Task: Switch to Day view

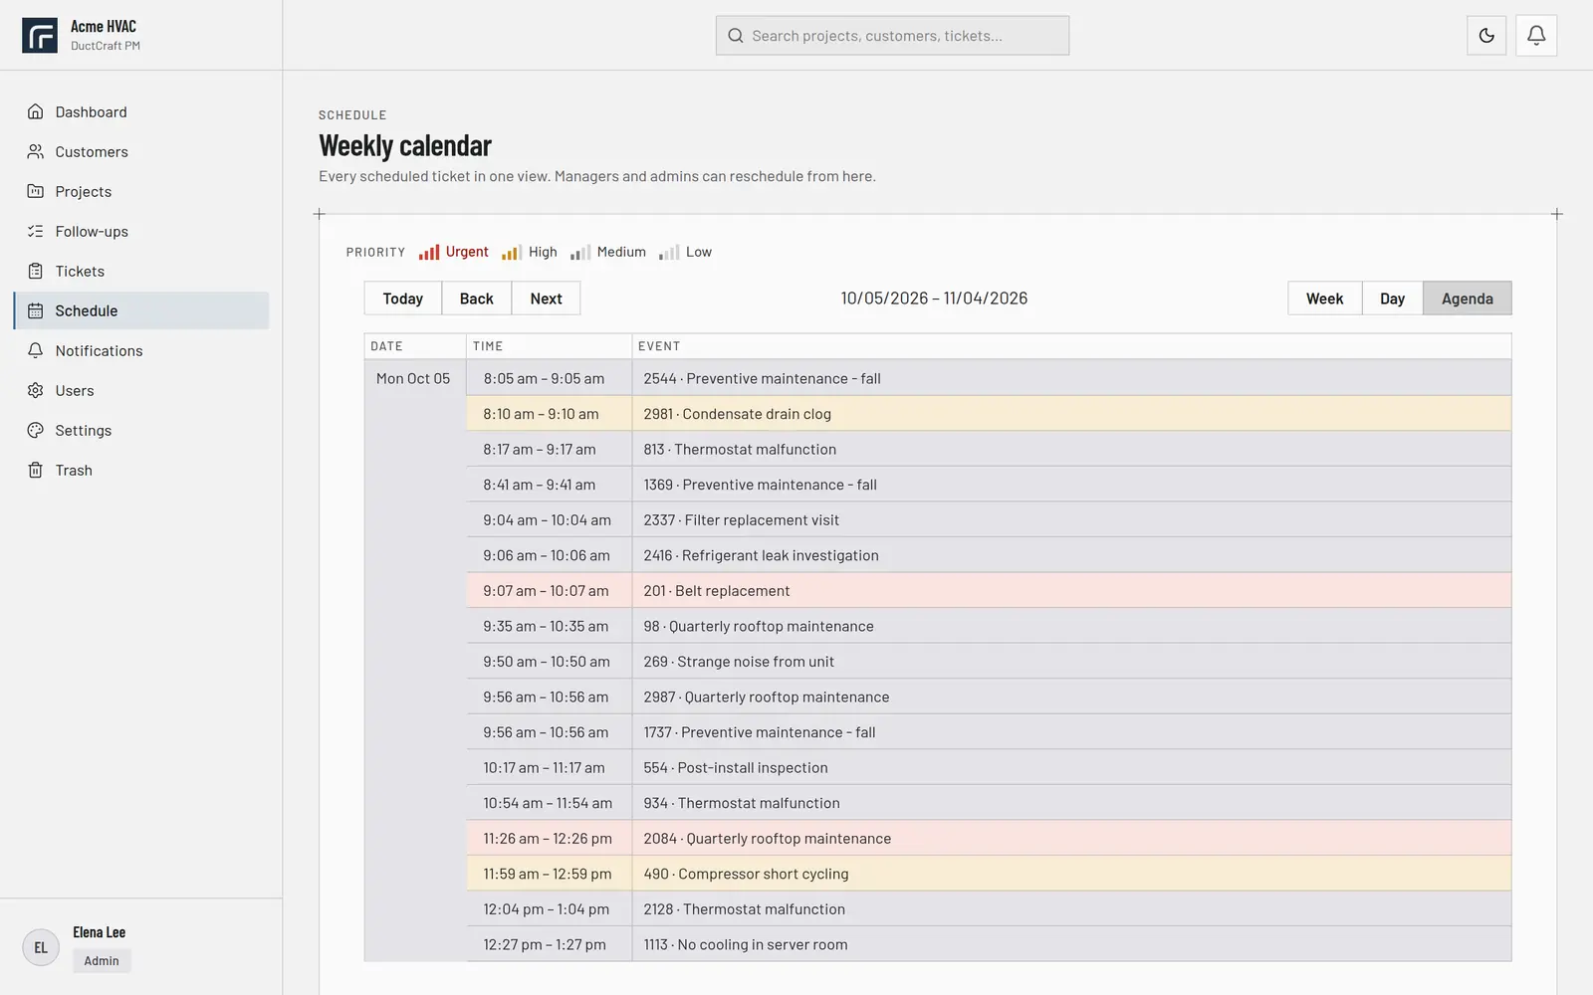Action: [x=1392, y=298]
